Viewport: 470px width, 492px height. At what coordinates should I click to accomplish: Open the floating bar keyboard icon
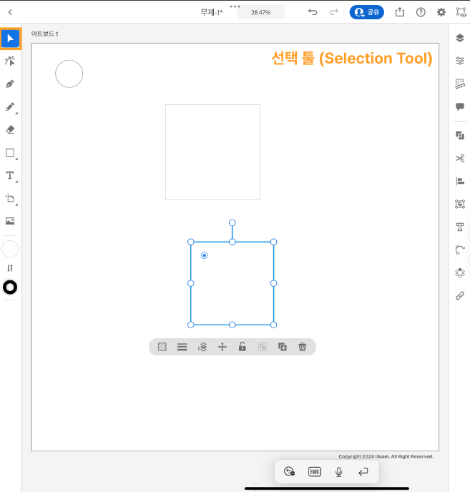[315, 471]
